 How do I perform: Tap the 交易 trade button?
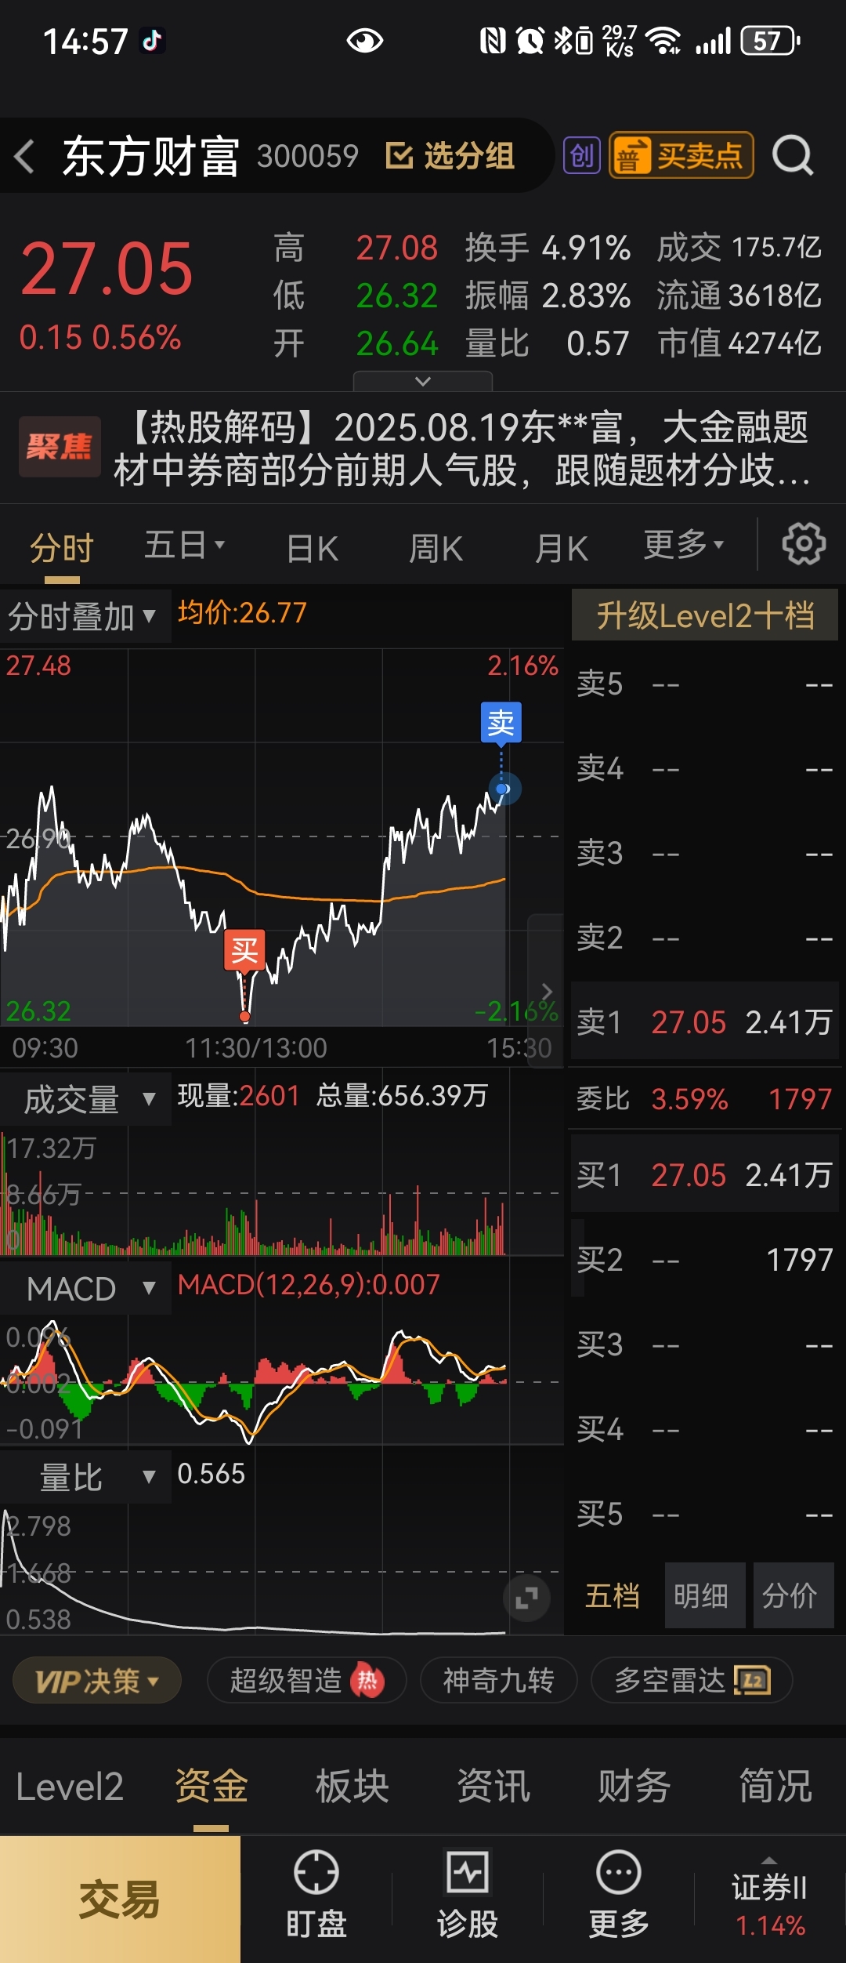[x=120, y=1899]
